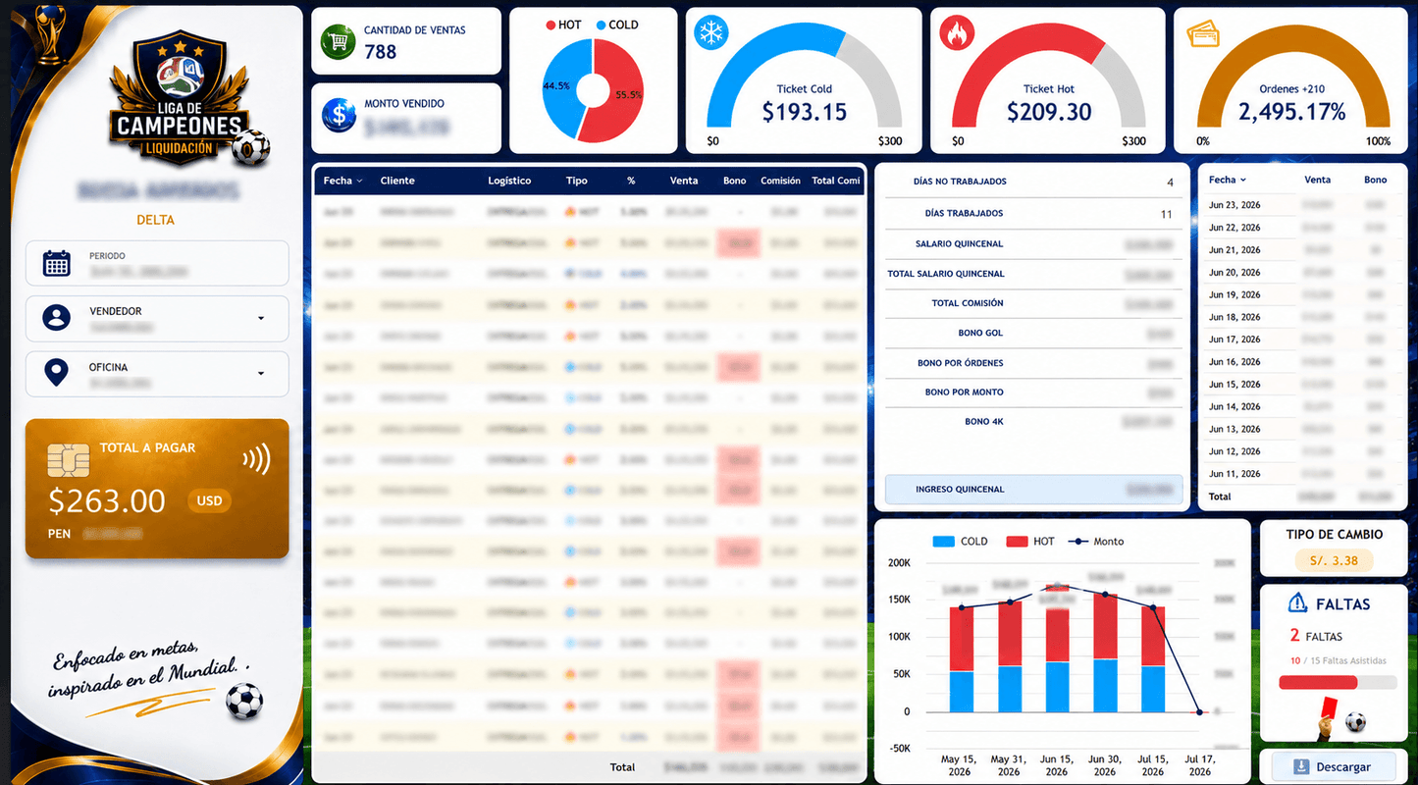Open the Vendedor dropdown
Image resolution: width=1418 pixels, height=785 pixels.
tap(261, 318)
